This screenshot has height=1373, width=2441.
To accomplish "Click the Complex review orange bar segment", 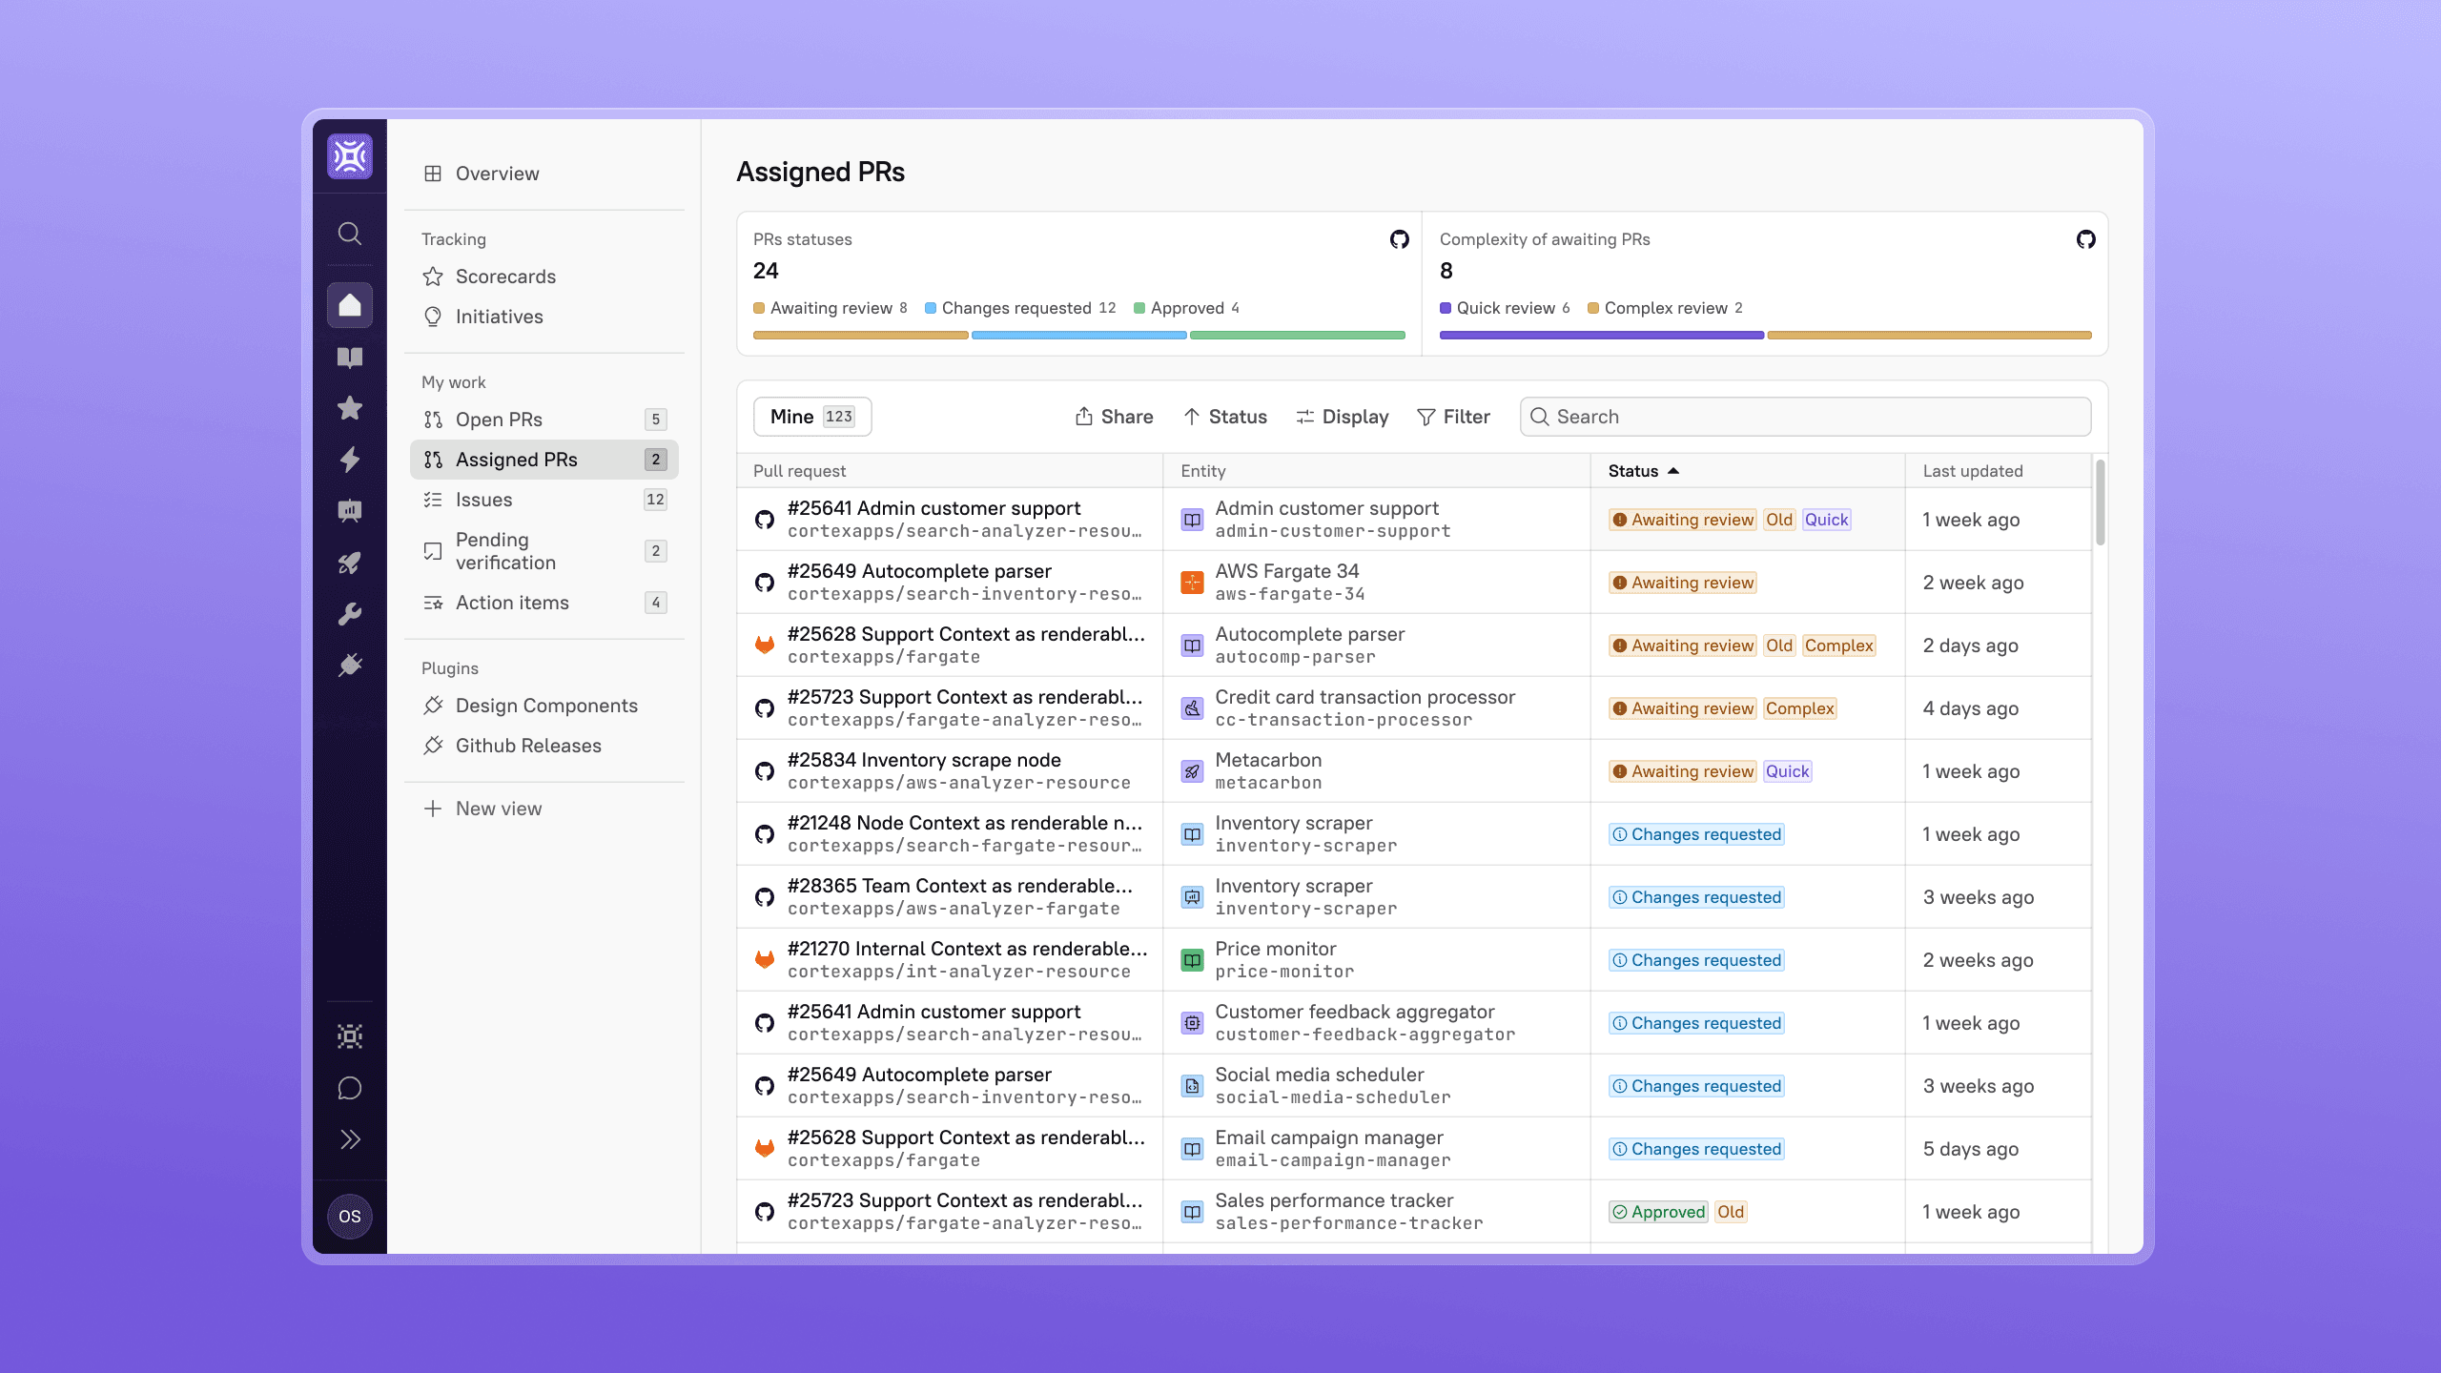I will (x=1929, y=336).
